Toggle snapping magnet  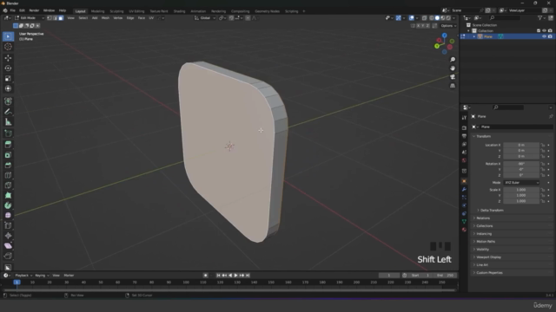click(x=231, y=18)
